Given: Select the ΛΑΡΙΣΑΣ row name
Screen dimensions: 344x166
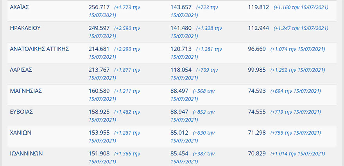Looking at the screenshot, I should coord(21,70).
